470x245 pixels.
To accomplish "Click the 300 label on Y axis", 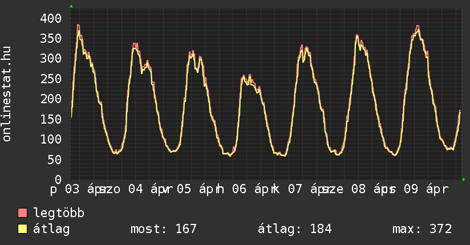I will pyautogui.click(x=50, y=59).
